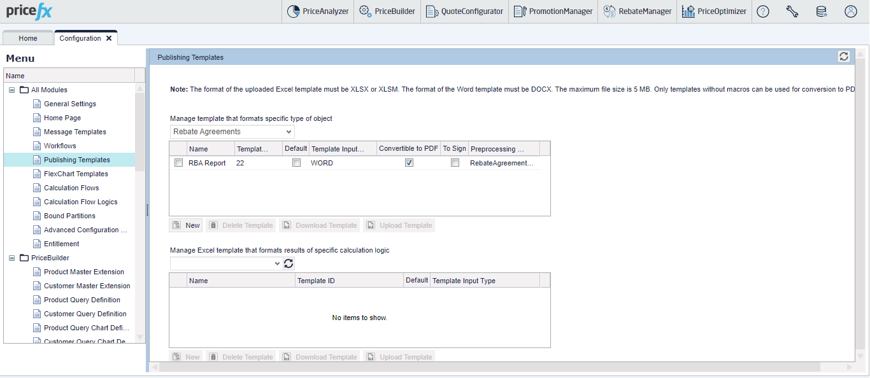Select the RBA Report row checkbox
The width and height of the screenshot is (870, 378).
pyautogui.click(x=178, y=162)
